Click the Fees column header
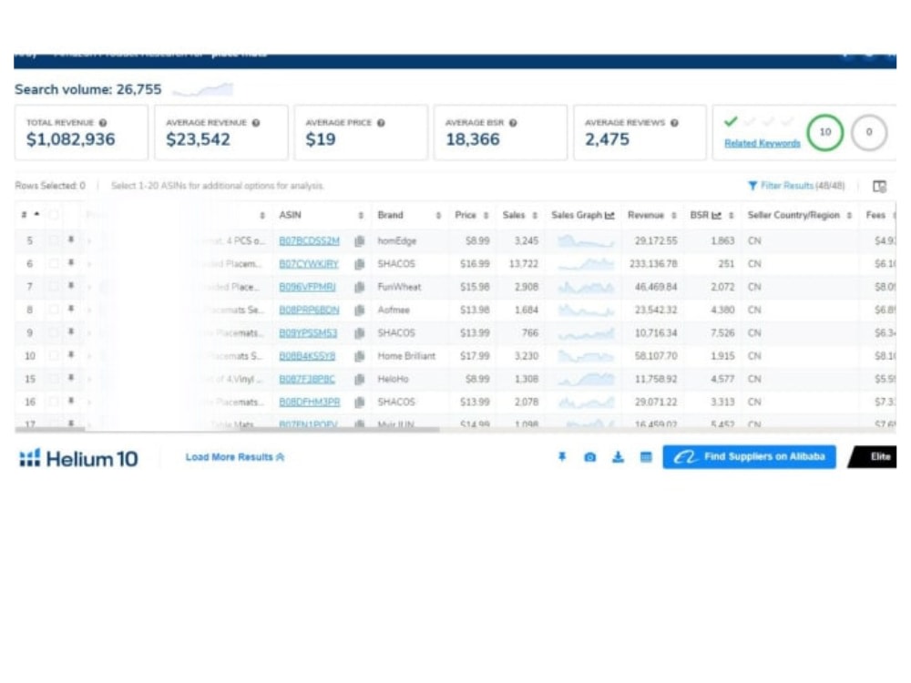The width and height of the screenshot is (911, 683). (875, 215)
